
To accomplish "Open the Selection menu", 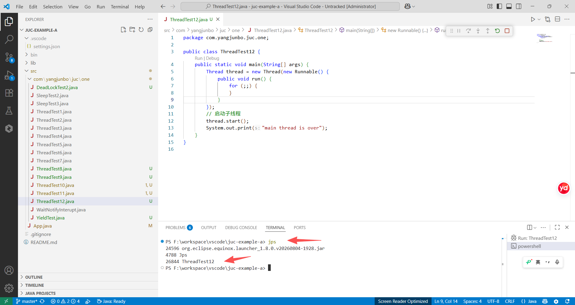I will click(x=53, y=7).
